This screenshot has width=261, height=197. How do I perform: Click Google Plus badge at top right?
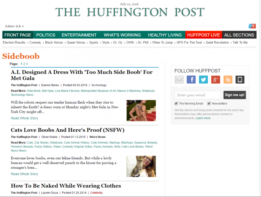click(x=252, y=26)
